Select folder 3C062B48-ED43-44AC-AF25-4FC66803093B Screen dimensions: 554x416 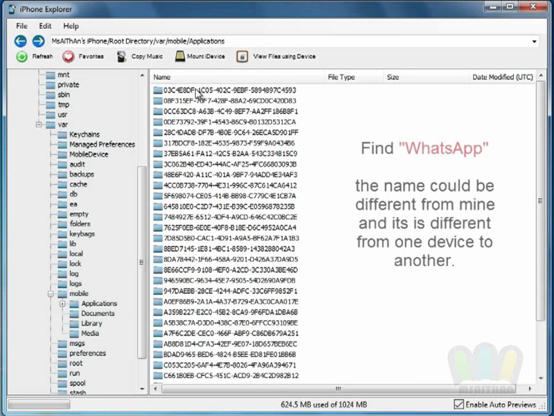[230, 165]
